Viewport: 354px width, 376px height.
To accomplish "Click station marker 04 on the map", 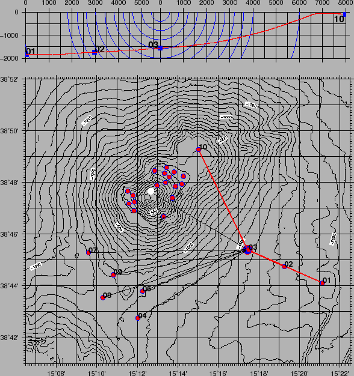I will click(138, 318).
